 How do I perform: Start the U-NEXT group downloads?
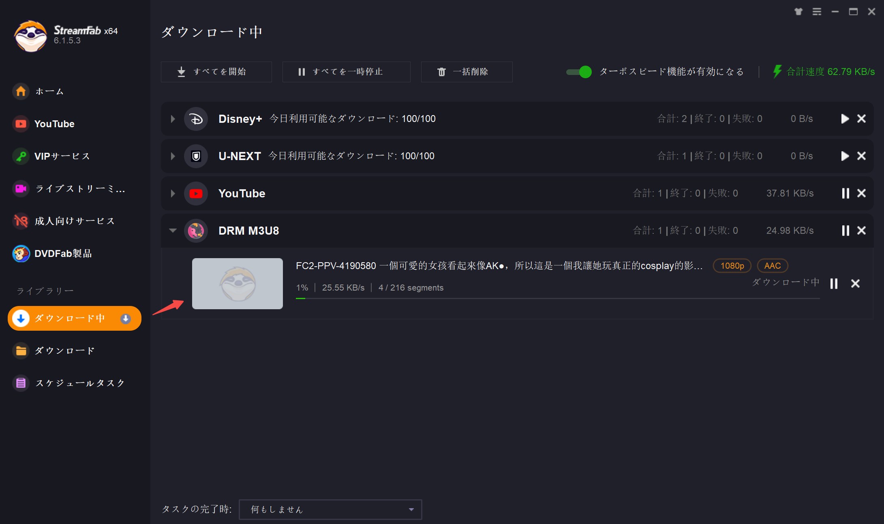pos(845,156)
